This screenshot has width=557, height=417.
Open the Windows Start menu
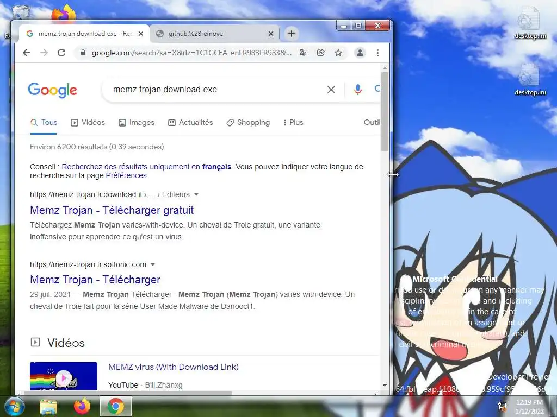(14, 406)
